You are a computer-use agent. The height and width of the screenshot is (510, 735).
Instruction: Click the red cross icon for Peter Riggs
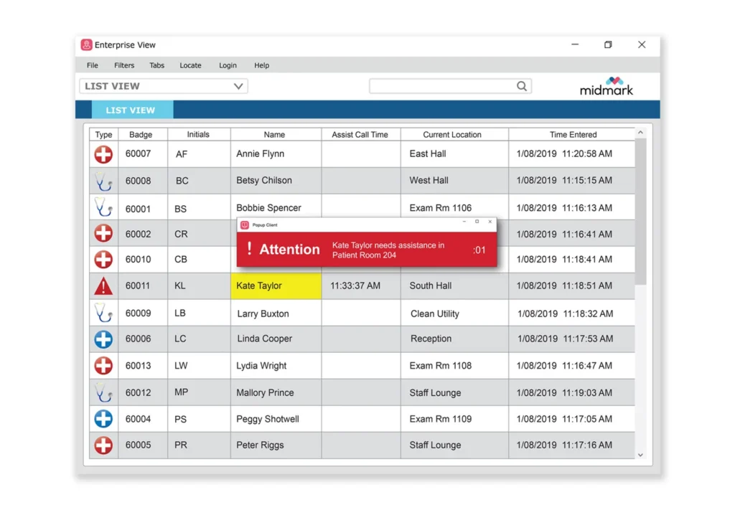[x=103, y=445]
